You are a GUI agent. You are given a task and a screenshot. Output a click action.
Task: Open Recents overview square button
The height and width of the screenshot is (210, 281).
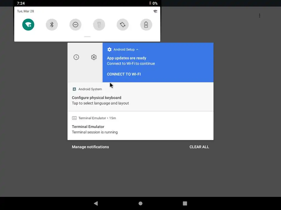point(185,203)
